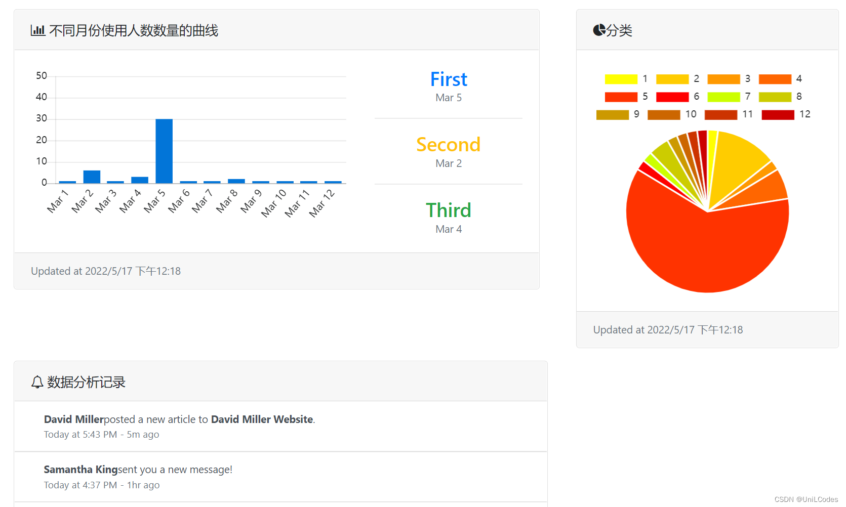The width and height of the screenshot is (846, 507).
Task: Click Mar 5 under First
Action: [x=449, y=98]
